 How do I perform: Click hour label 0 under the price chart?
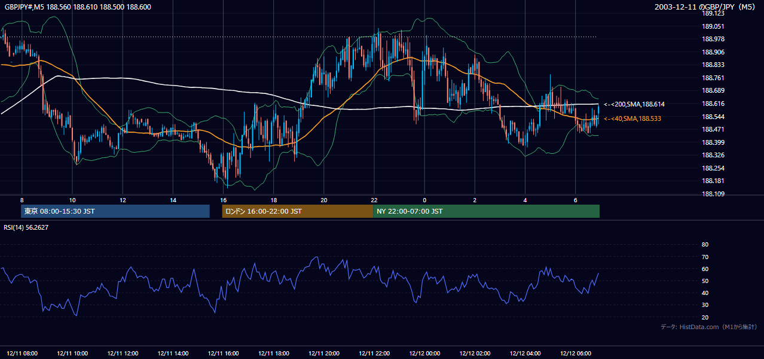pos(424,200)
